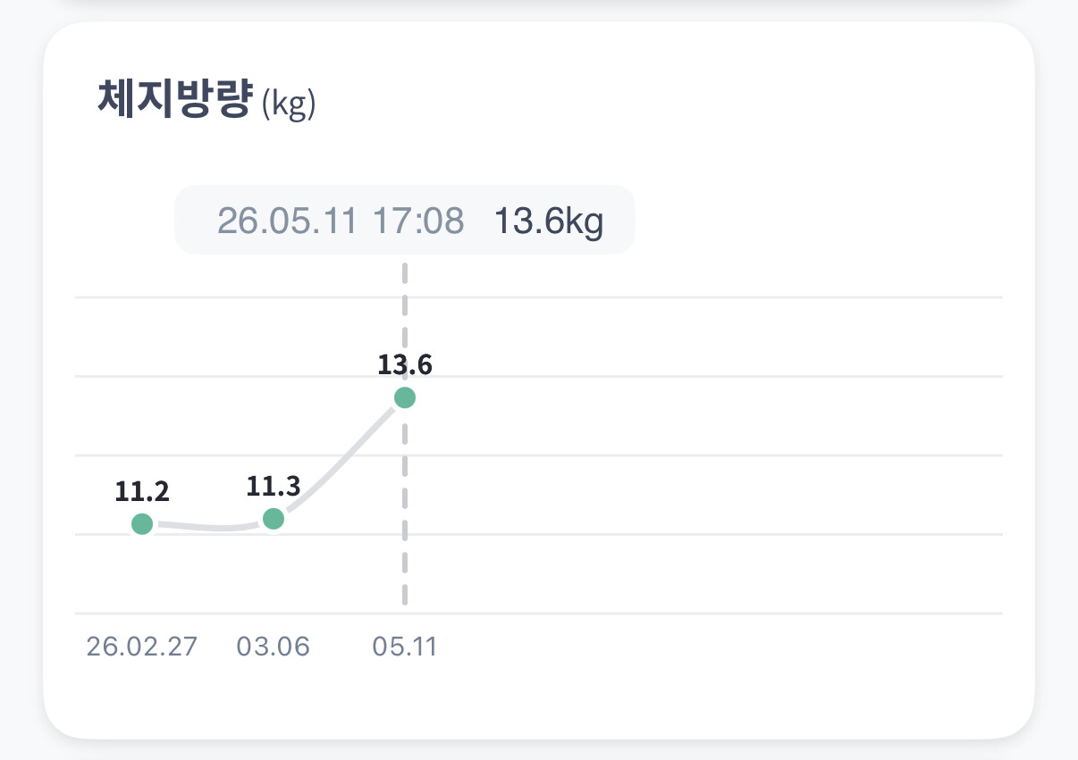Tap the 26.02.27 date axis label
The image size is (1078, 760).
141,647
